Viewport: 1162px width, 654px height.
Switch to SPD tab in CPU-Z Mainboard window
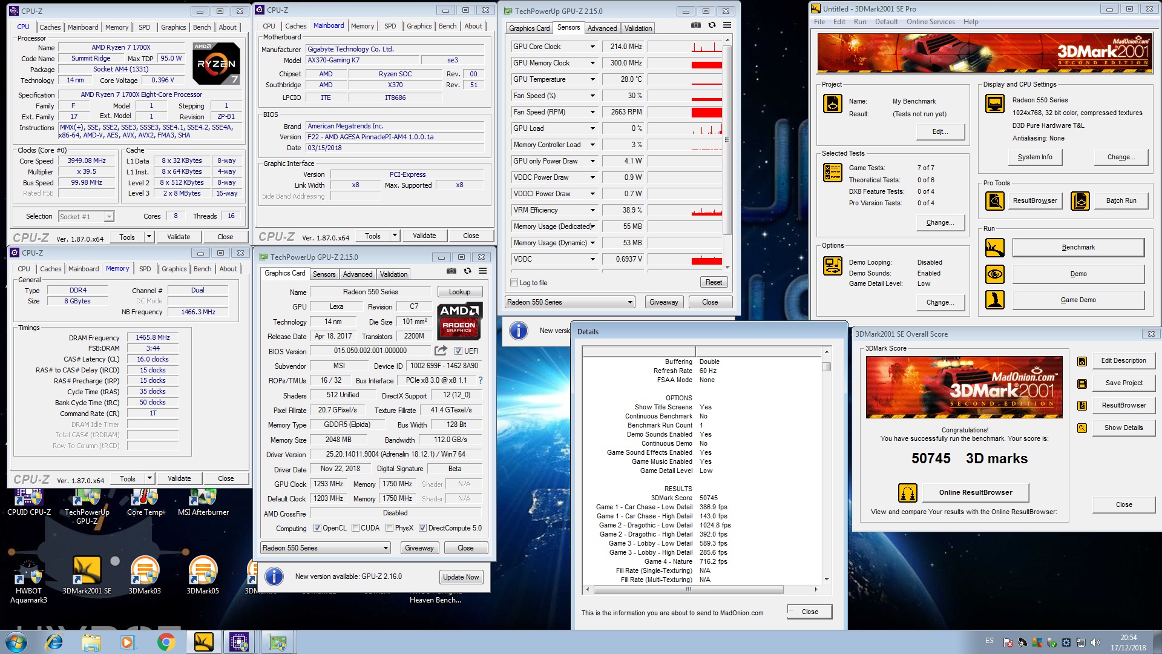390,26
